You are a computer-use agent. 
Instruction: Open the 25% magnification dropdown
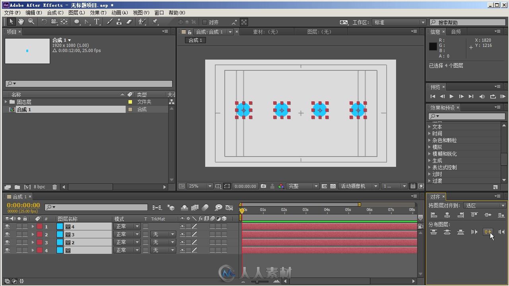point(200,186)
